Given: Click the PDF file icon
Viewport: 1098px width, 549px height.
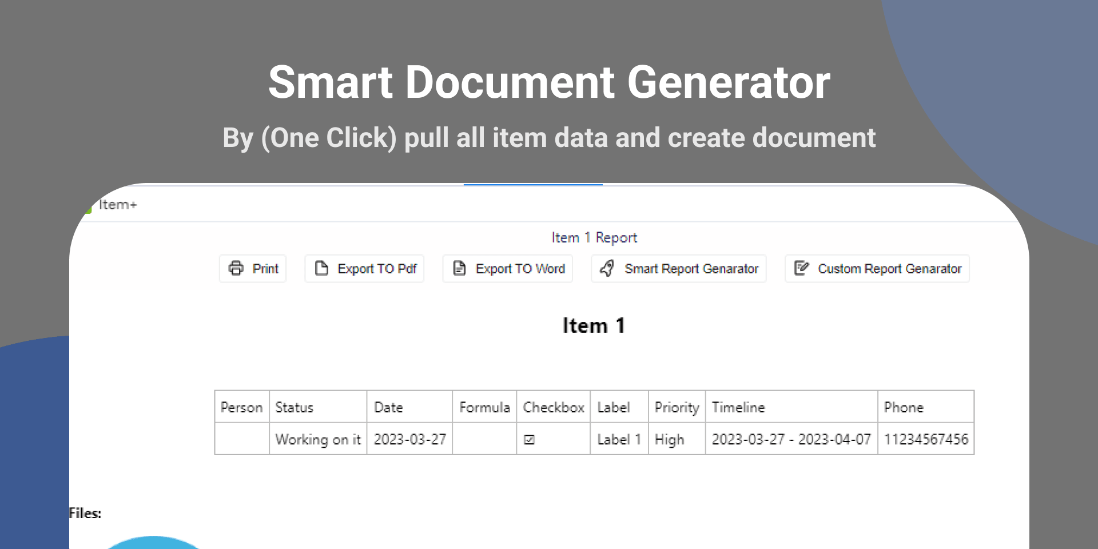Looking at the screenshot, I should tap(321, 268).
